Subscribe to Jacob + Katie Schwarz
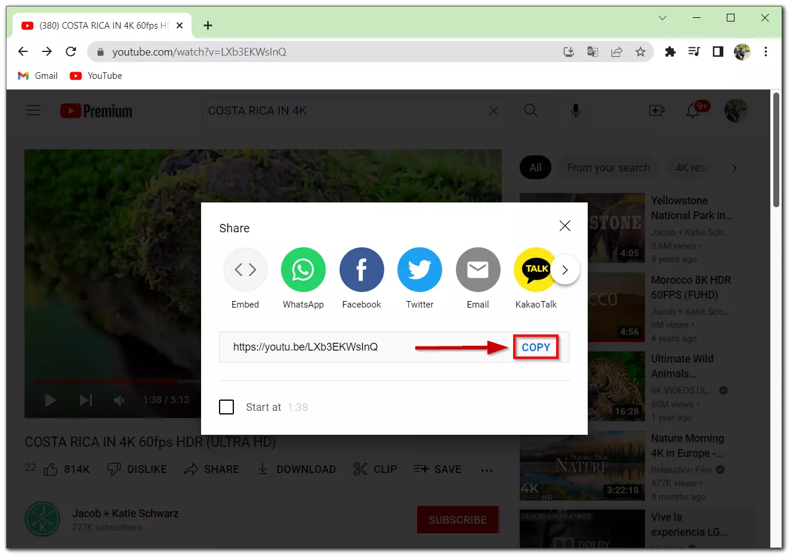 (x=458, y=520)
